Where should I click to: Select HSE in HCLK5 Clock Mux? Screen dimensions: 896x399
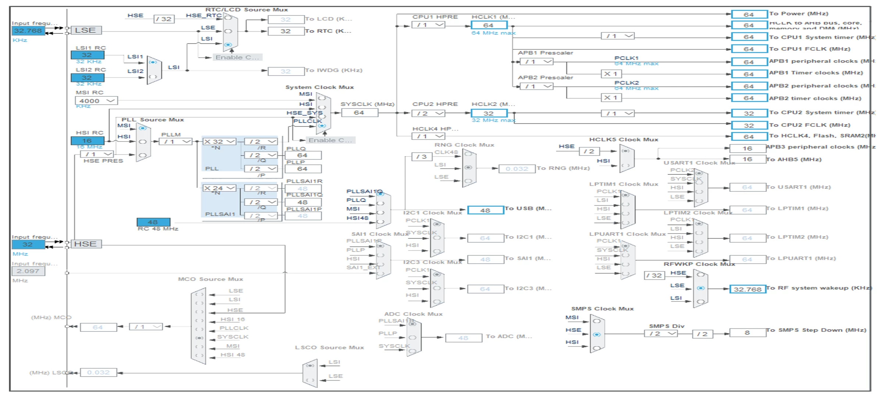pyautogui.click(x=626, y=151)
